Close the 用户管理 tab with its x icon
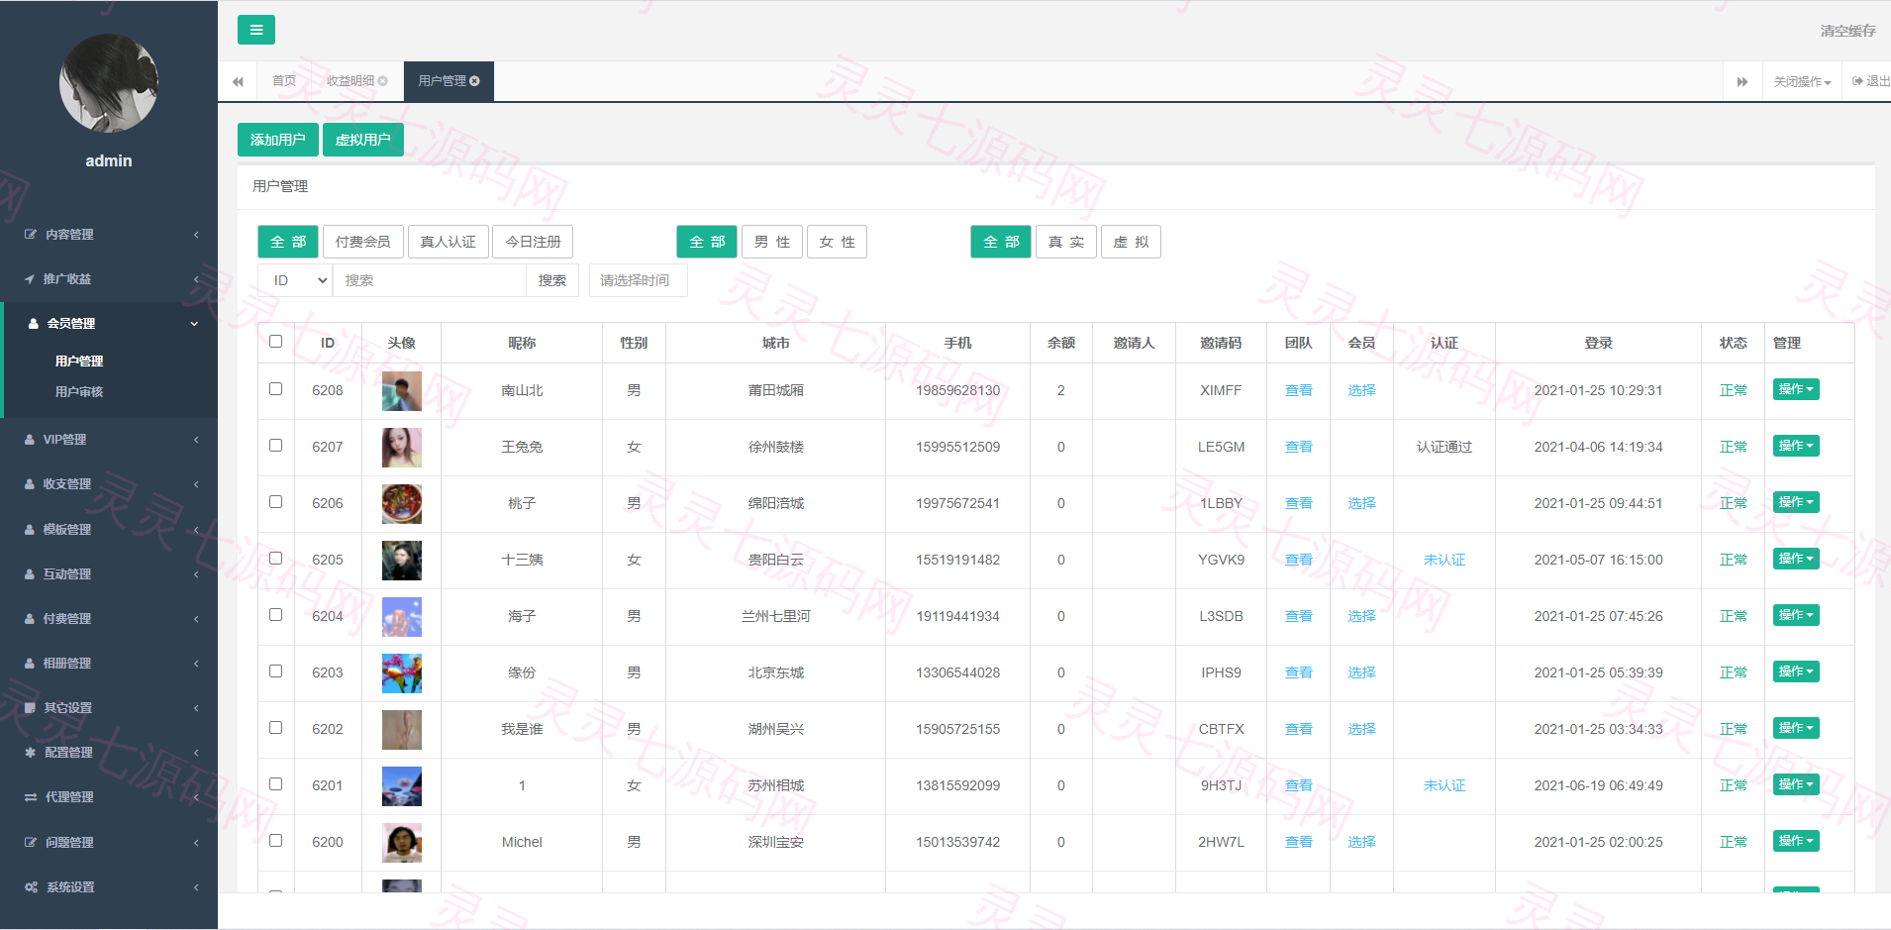Viewport: 1891px width, 930px height. [475, 81]
